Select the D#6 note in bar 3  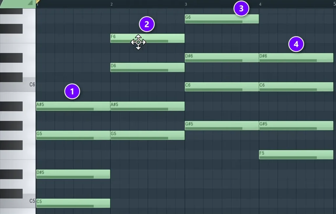click(222, 58)
